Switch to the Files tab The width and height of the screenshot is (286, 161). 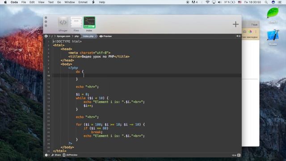pos(76,22)
